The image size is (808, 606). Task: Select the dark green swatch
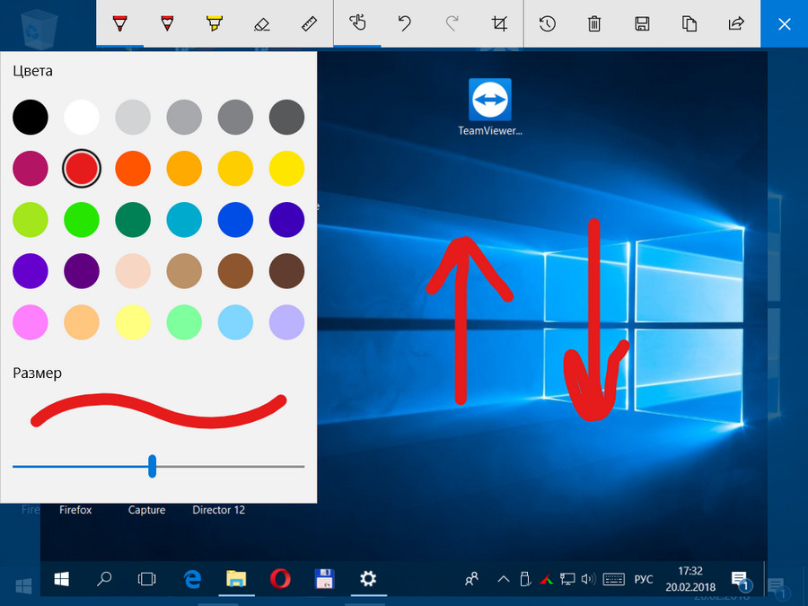133,220
